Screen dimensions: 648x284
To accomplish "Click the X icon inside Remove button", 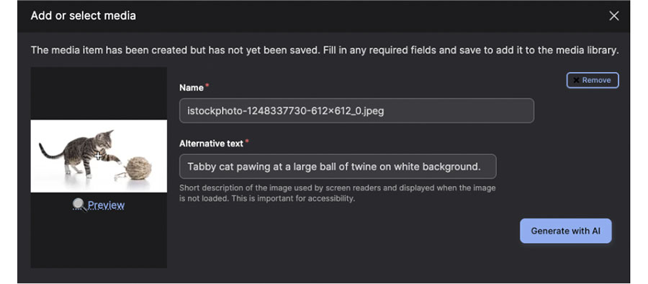I will point(576,80).
